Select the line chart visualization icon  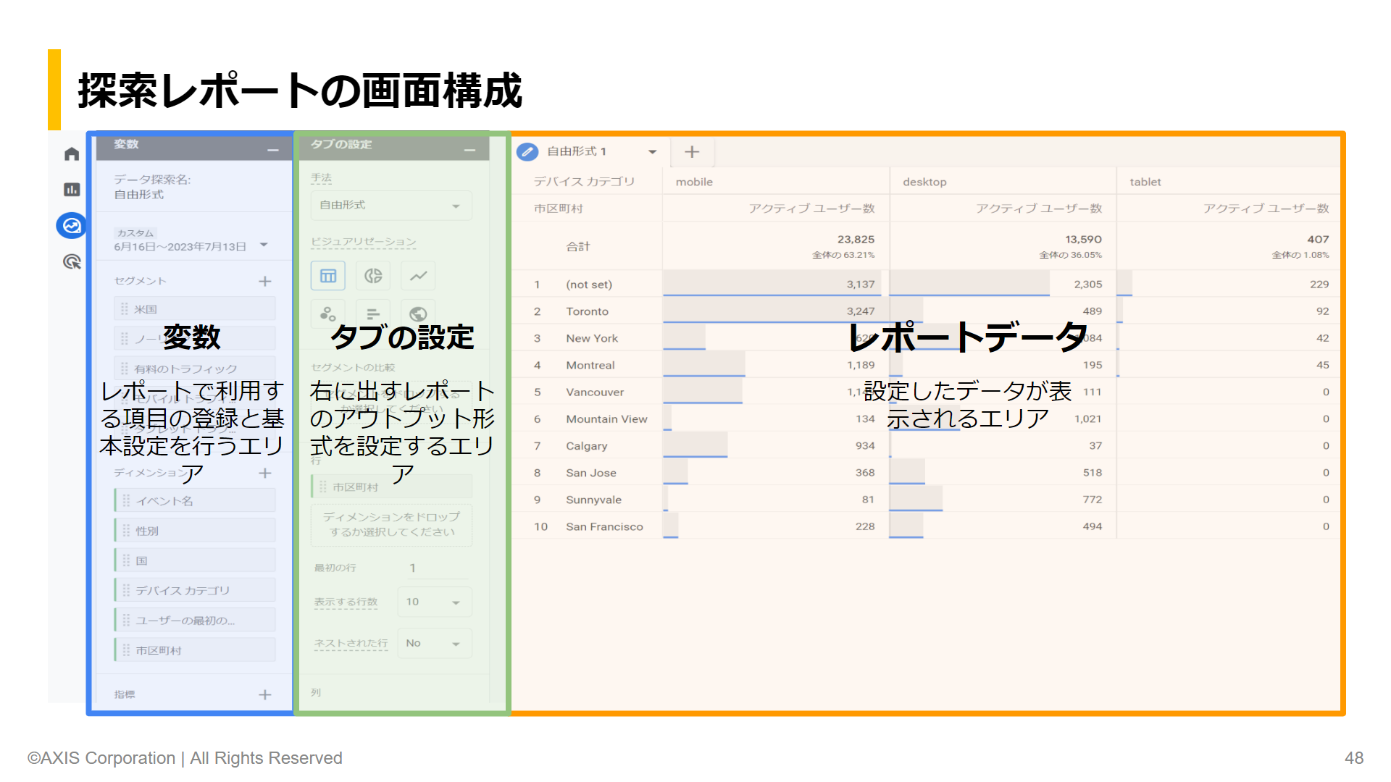(x=417, y=276)
